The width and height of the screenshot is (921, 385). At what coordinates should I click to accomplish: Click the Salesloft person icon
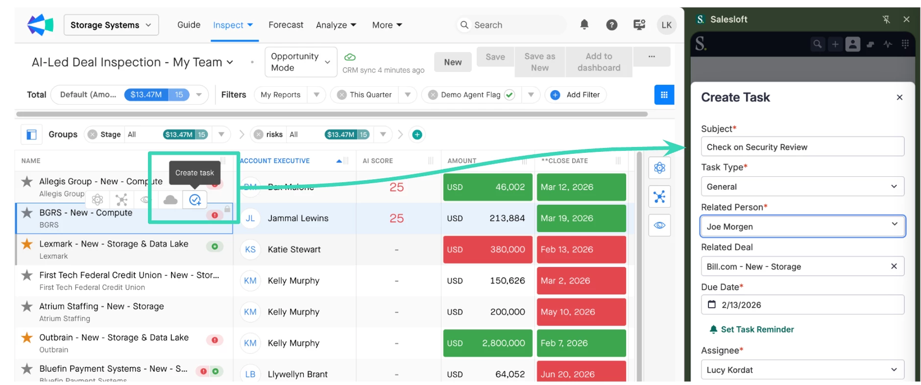(853, 44)
